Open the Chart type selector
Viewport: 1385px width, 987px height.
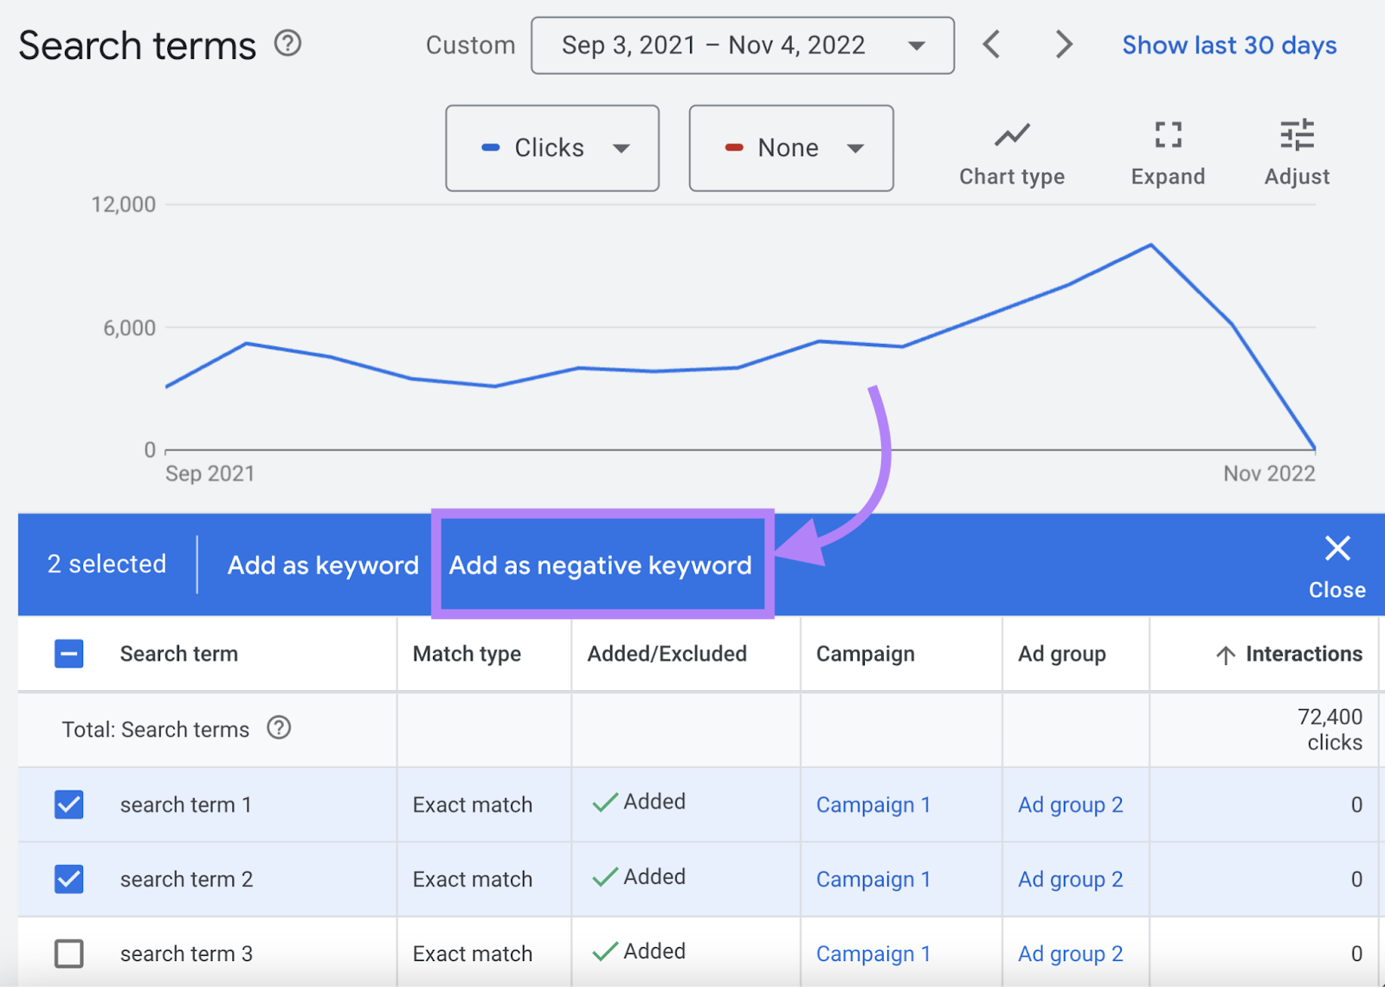1011,147
